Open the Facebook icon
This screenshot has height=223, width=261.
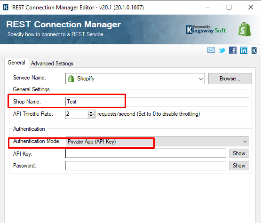(x=233, y=50)
